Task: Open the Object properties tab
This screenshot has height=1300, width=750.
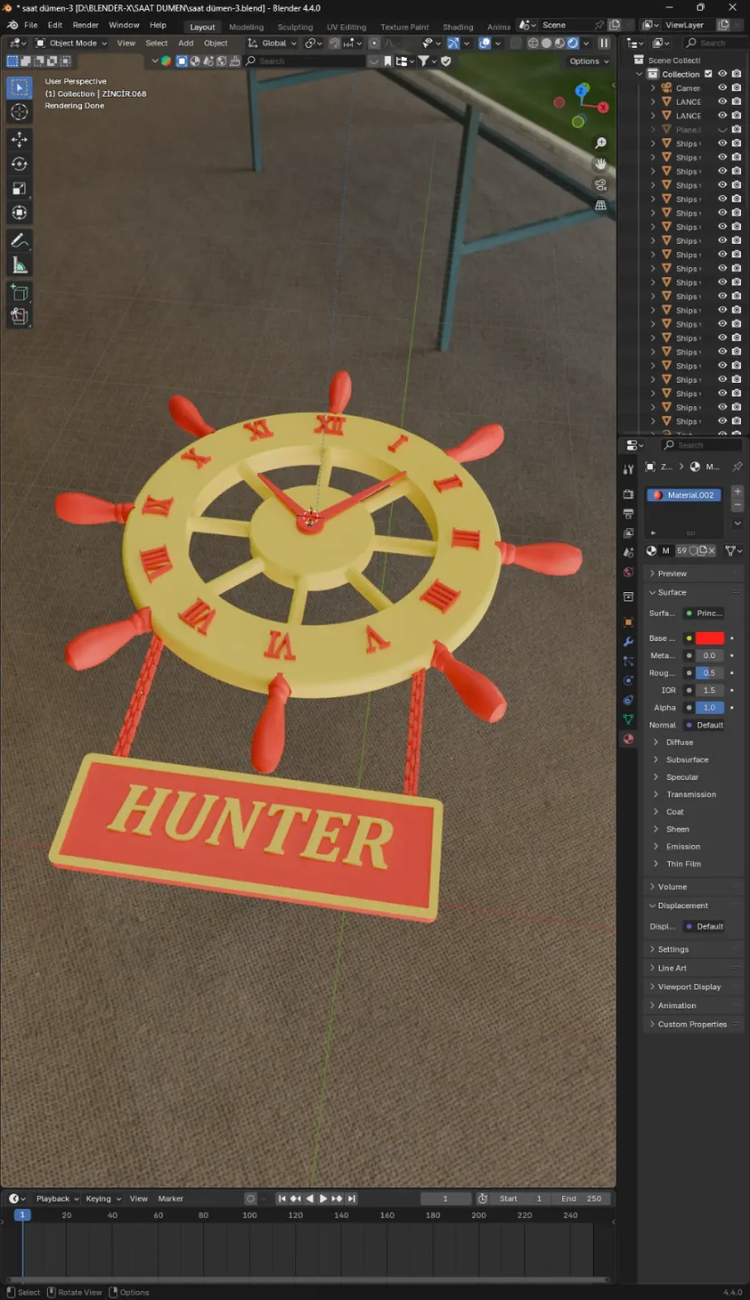Action: (x=628, y=622)
